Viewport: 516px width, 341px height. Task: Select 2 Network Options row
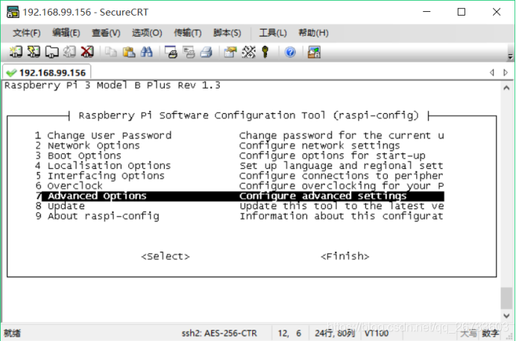tap(239, 145)
